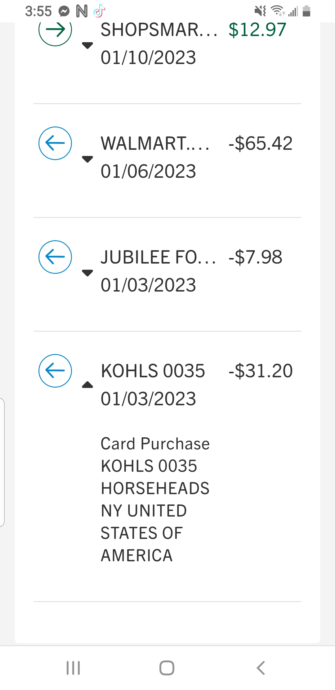Expand the WALMART transaction details
The height and width of the screenshot is (690, 335).
pyautogui.click(x=87, y=159)
